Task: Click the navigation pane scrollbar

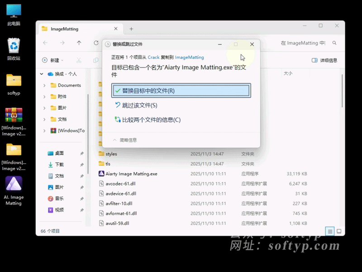Action: [x=88, y=134]
